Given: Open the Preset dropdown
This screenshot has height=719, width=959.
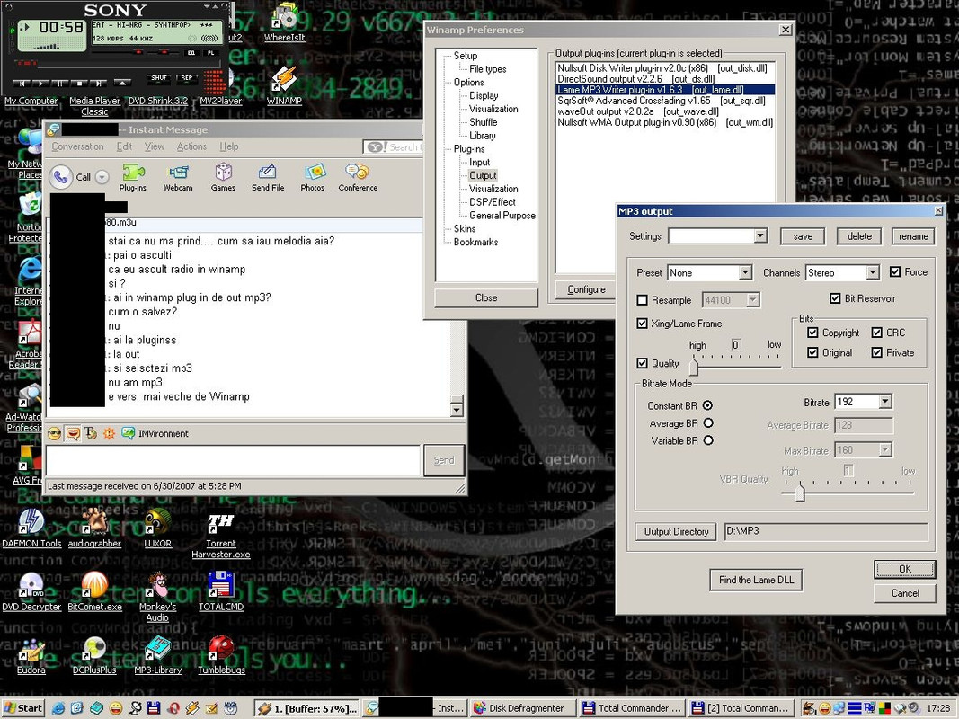Looking at the screenshot, I should [745, 272].
